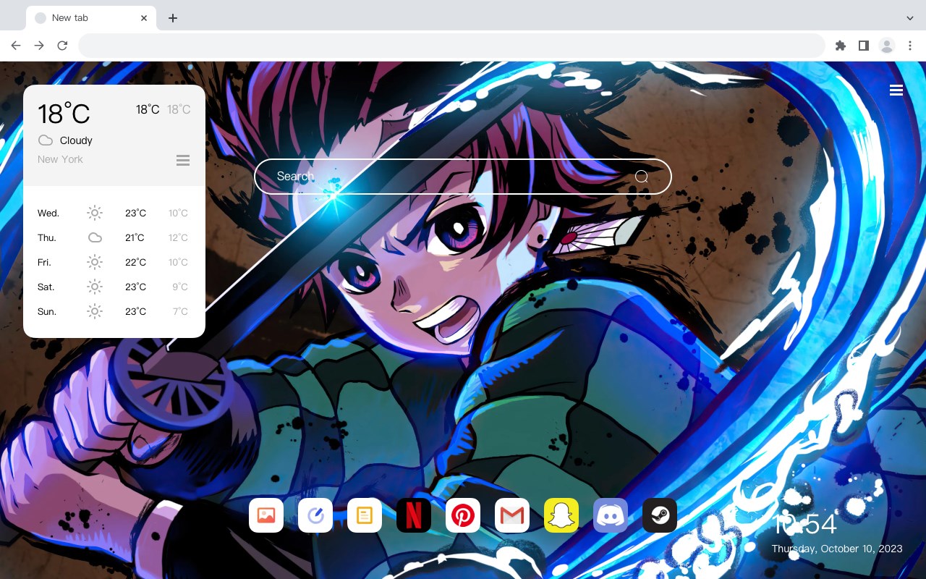
Task: Click the current 18°C temperature
Action: (64, 114)
